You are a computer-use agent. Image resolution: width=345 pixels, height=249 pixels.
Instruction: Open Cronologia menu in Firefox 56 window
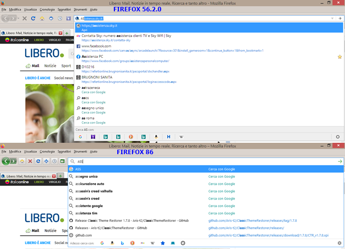(47, 9)
